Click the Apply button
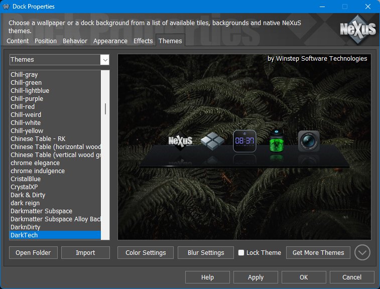380x289 pixels. 256,277
